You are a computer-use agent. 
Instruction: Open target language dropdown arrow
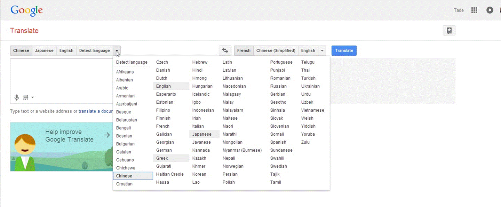click(x=322, y=50)
